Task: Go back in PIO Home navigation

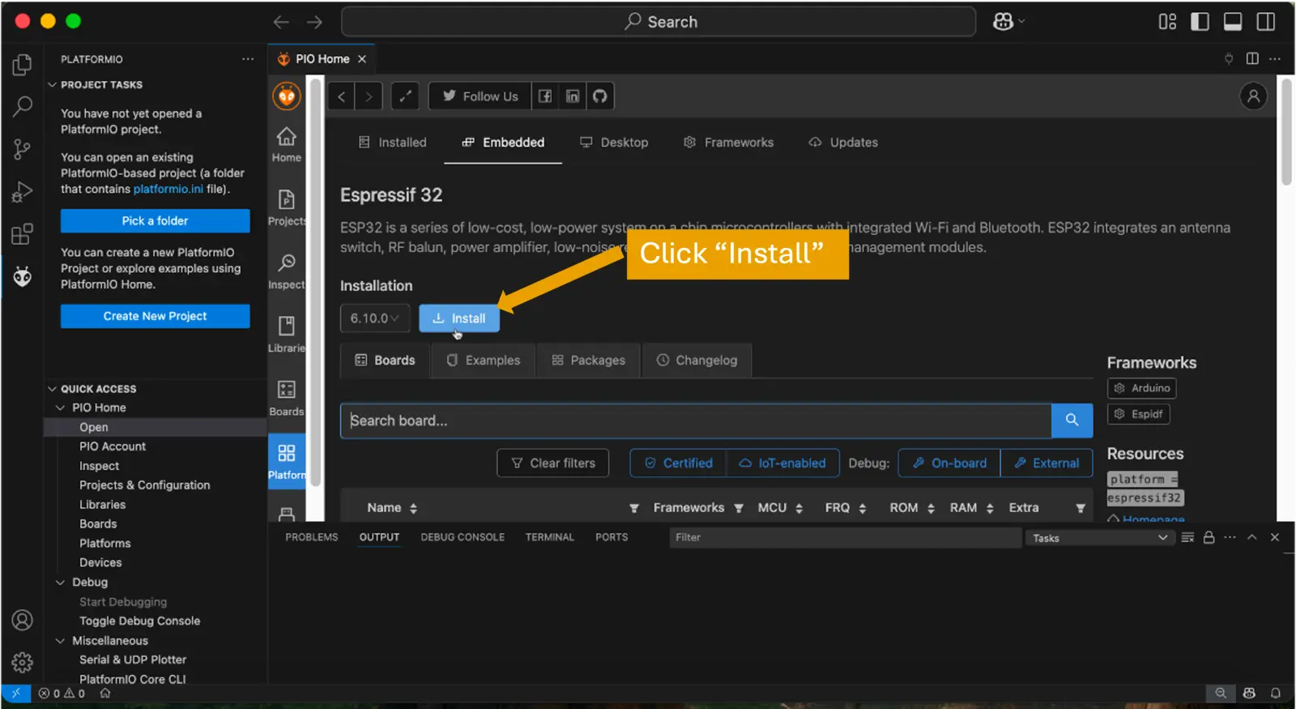Action: pos(342,96)
